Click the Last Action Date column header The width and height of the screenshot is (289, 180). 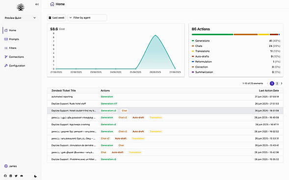coord(269,90)
